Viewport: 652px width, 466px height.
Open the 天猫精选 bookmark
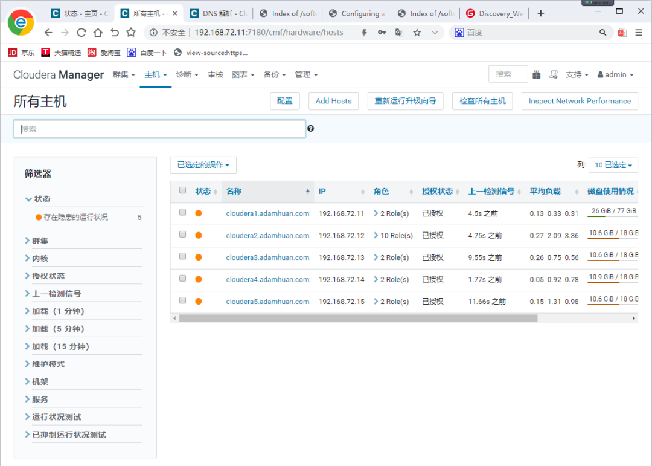tap(61, 53)
